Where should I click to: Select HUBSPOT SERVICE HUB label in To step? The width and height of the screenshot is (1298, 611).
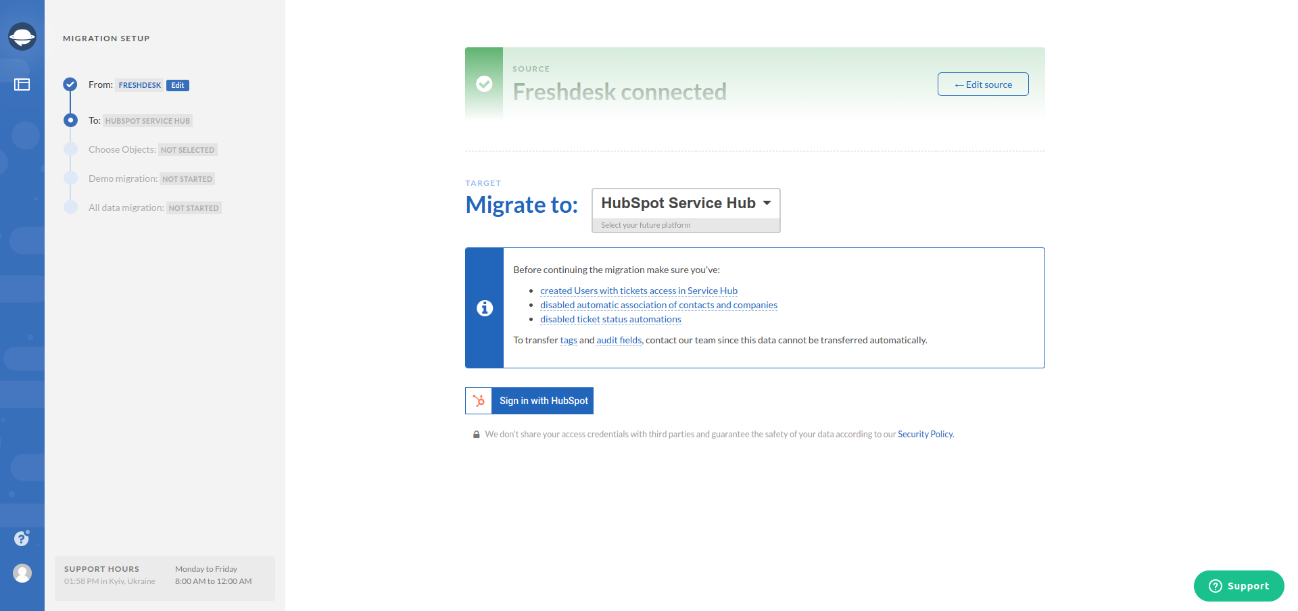[x=147, y=121]
